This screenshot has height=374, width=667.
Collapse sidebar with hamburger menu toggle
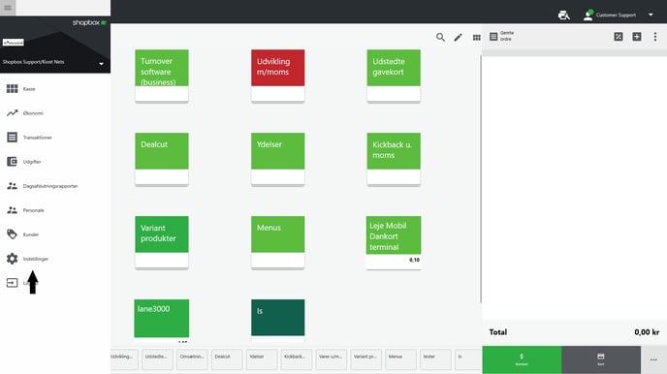pyautogui.click(x=8, y=8)
